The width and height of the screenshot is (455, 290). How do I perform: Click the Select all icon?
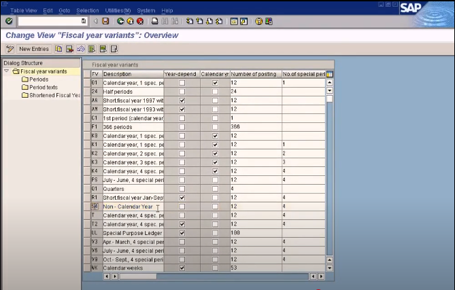[x=92, y=49]
